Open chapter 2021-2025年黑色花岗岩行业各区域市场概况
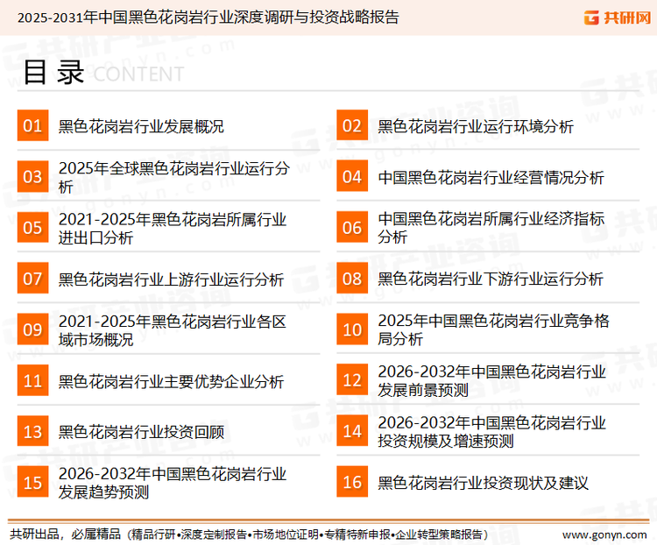This screenshot has height=545, width=657. click(173, 330)
